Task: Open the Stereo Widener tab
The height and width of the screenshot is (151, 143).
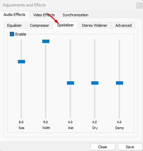Action: tap(95, 25)
